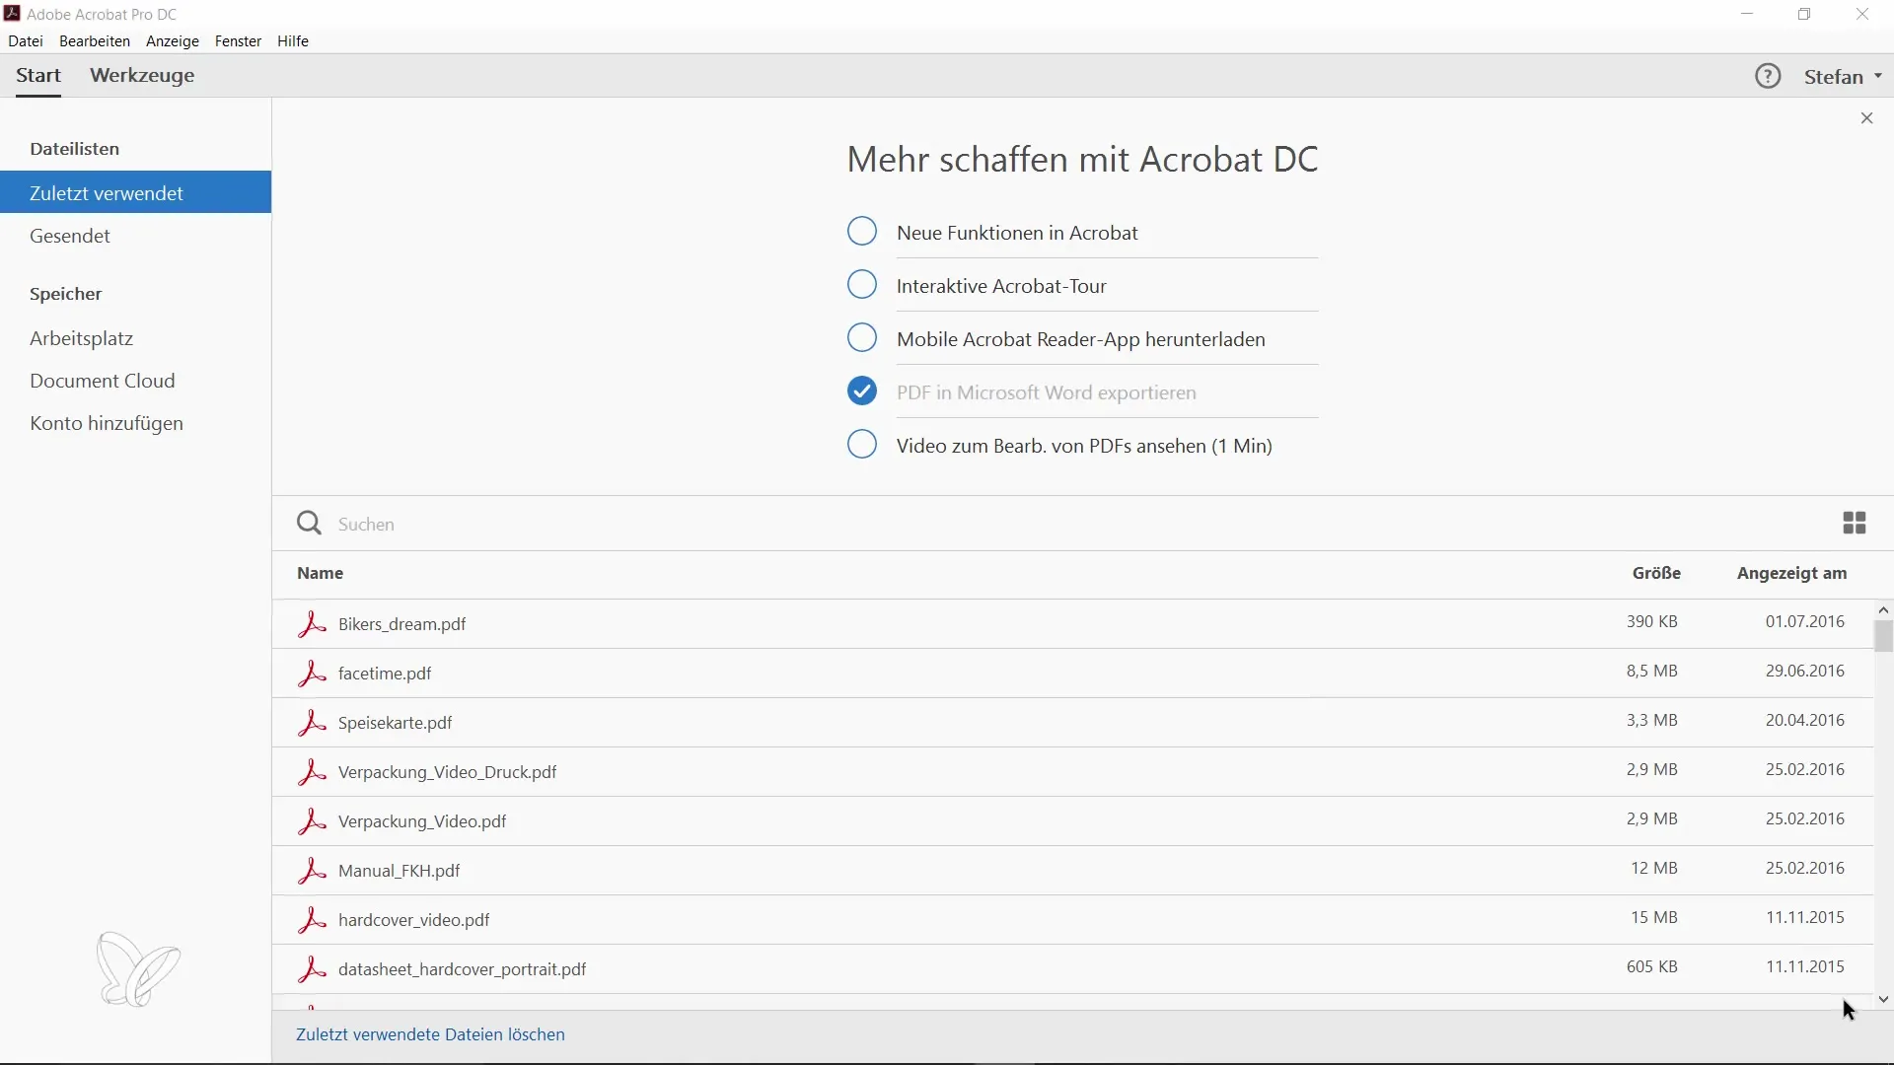Viewport: 1894px width, 1065px height.
Task: Sort list by Größe column header
Action: [1656, 573]
